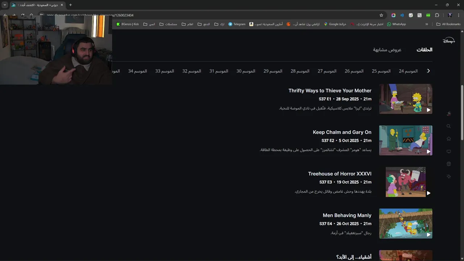Image resolution: width=464 pixels, height=261 pixels.
Task: Play the Treehouse of Horror XXXVI thumbnail
Action: tap(406, 182)
